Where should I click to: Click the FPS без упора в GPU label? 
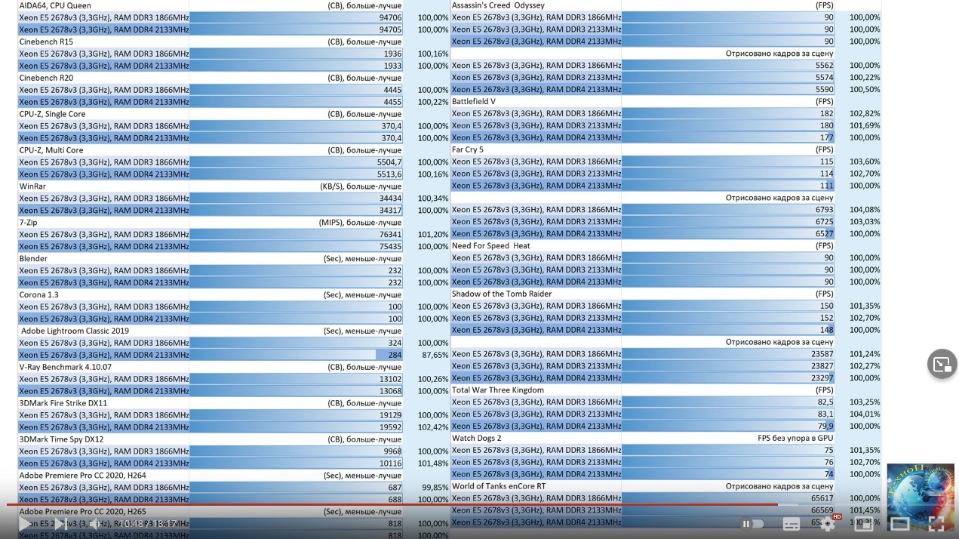[795, 439]
